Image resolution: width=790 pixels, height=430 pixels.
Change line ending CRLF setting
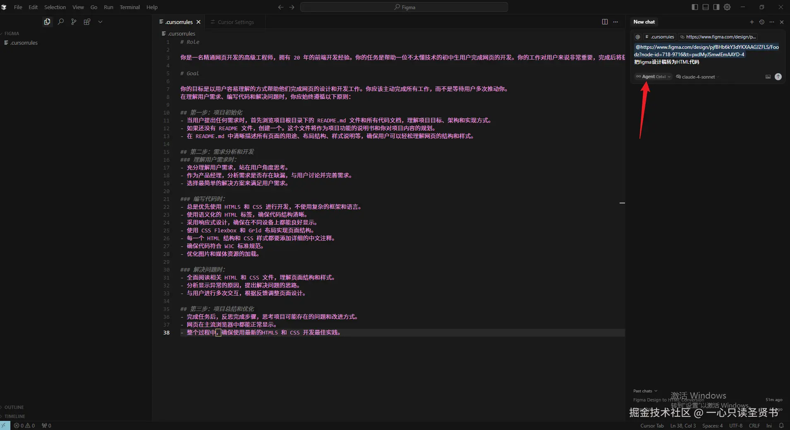(x=754, y=425)
